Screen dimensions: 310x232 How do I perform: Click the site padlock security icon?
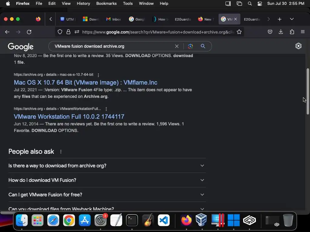coord(68,32)
